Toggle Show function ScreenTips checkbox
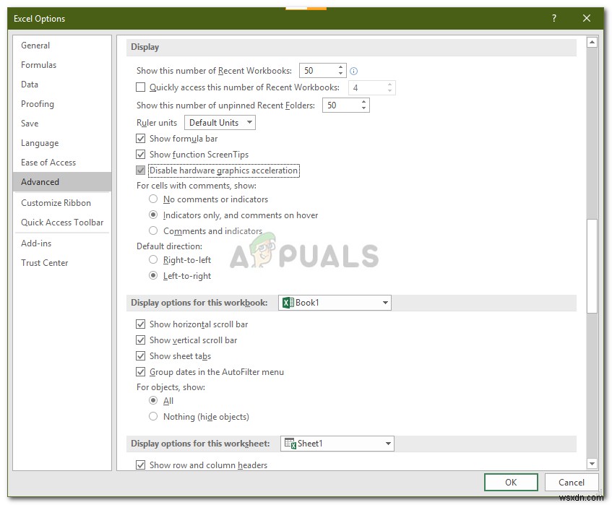 click(x=140, y=155)
